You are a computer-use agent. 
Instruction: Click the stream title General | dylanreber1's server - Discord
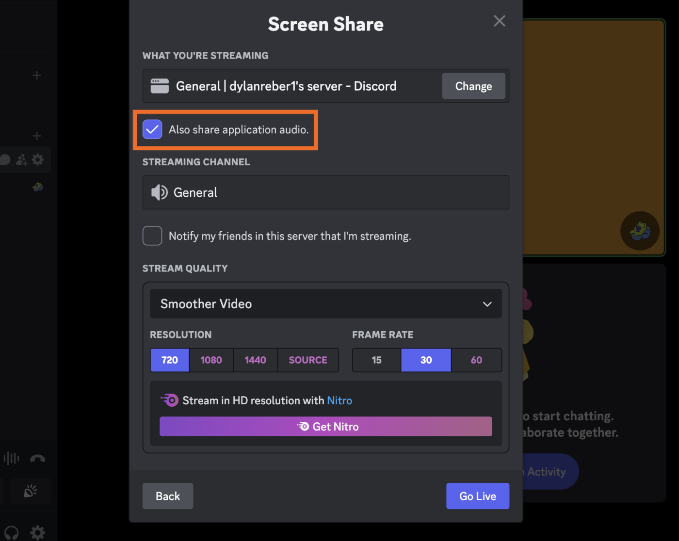(x=286, y=86)
